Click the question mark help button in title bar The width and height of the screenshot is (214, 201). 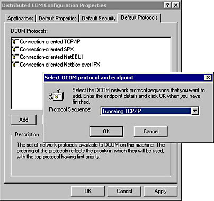(x=167, y=5)
